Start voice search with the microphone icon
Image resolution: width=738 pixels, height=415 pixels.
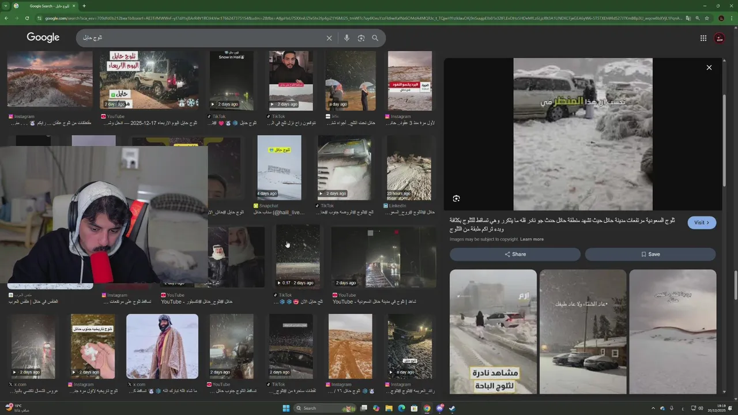pyautogui.click(x=347, y=38)
